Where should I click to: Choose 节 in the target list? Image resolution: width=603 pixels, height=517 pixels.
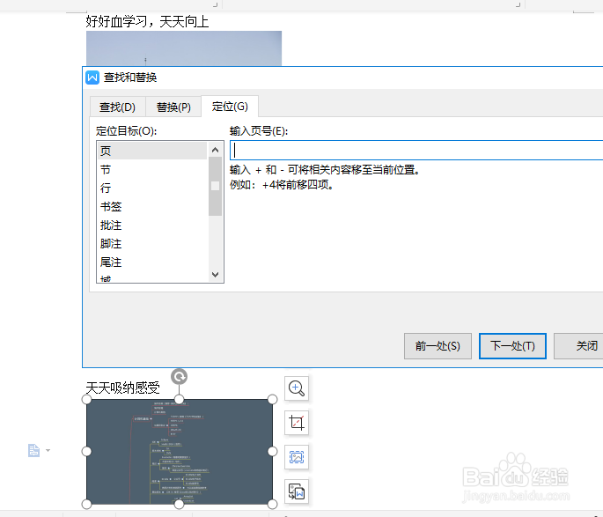tap(152, 169)
